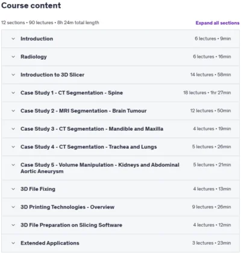Open the Introduction to 3D Slicer title

coord(52,75)
